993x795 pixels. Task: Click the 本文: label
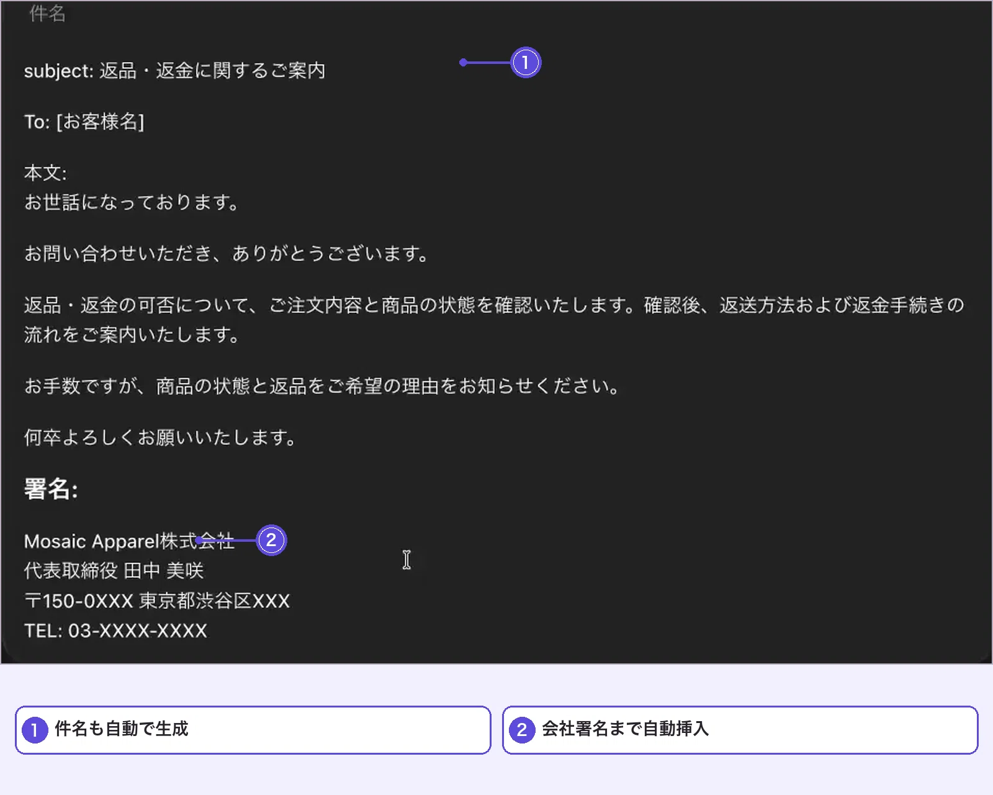(x=45, y=173)
